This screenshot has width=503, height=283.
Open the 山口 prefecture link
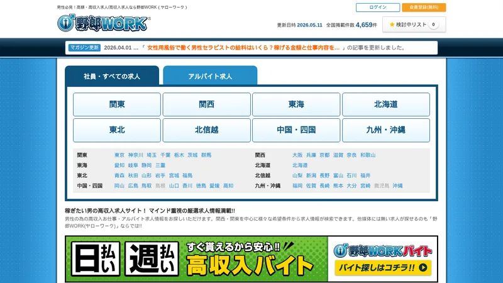tap(174, 186)
